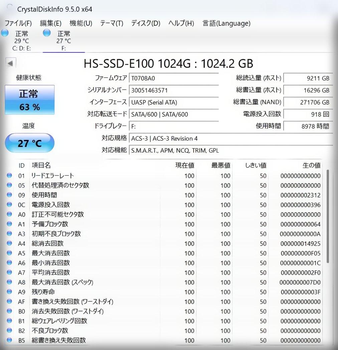This screenshot has width=338, height=350.
Task: Click the status dot for ID A0 row
Action: (9, 214)
